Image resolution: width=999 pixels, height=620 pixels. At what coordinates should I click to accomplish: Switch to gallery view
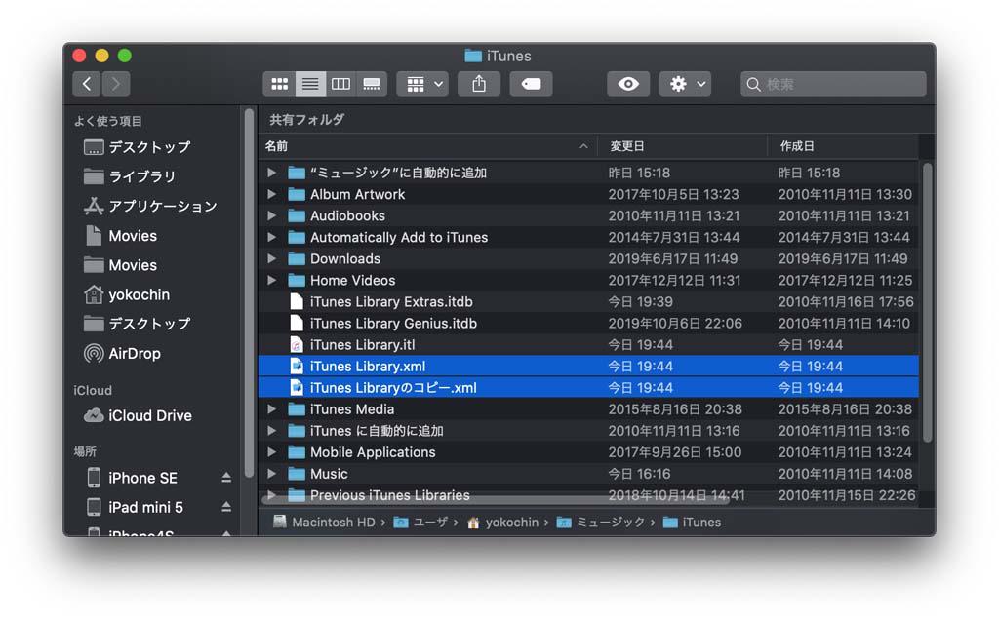click(372, 84)
